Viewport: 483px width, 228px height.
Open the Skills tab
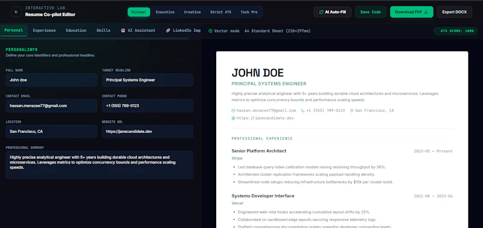(x=103, y=30)
